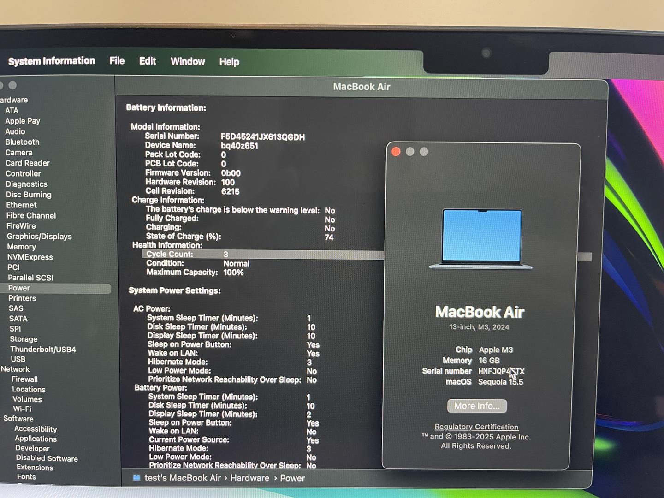Click "test's MacBook Air" in path bar
Image resolution: width=664 pixels, height=498 pixels.
(183, 478)
